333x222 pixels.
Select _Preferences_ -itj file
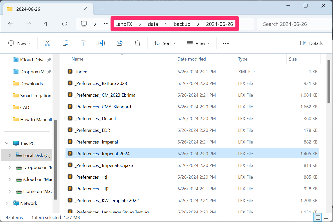click(x=192, y=177)
